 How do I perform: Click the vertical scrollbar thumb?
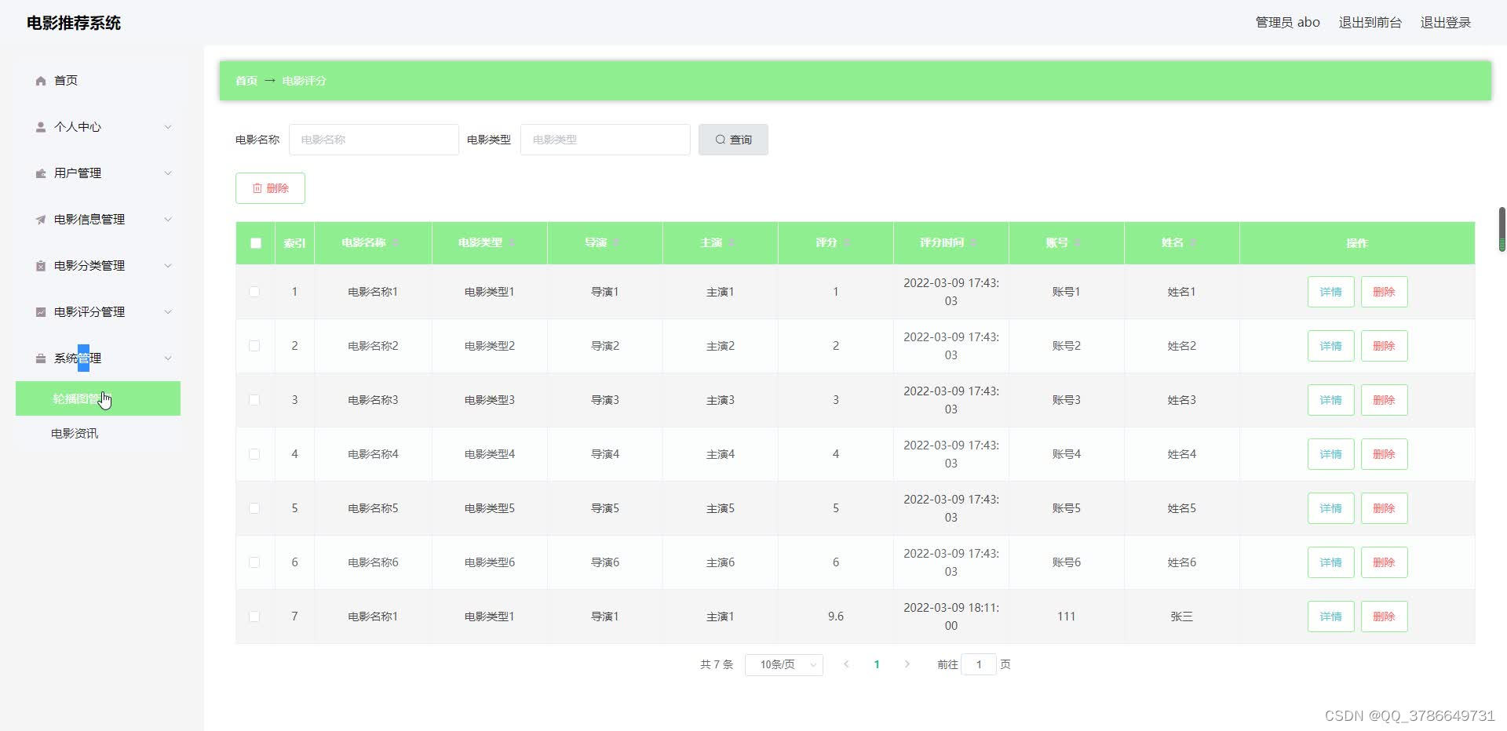(1502, 229)
